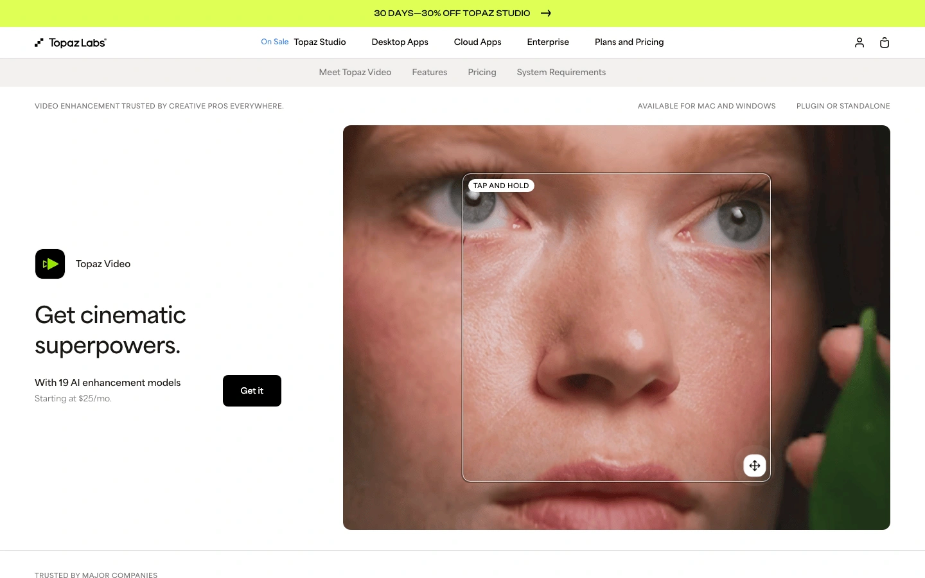This screenshot has height=578, width=925.
Task: Switch to the Features section
Action: pos(430,73)
